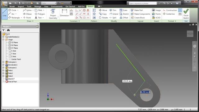Choose the Circle tool
Viewport: 199px width, 112px height.
pos(12,10)
